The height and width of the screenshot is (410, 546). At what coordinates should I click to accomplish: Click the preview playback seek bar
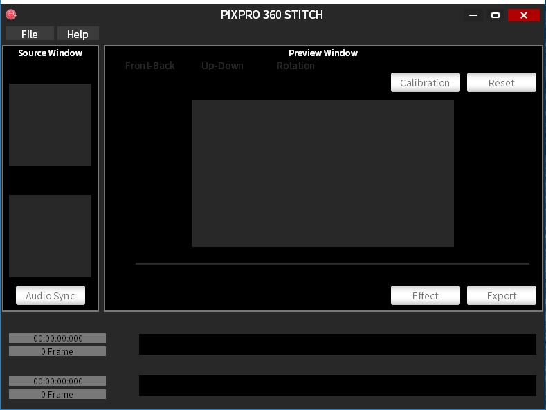(x=332, y=263)
